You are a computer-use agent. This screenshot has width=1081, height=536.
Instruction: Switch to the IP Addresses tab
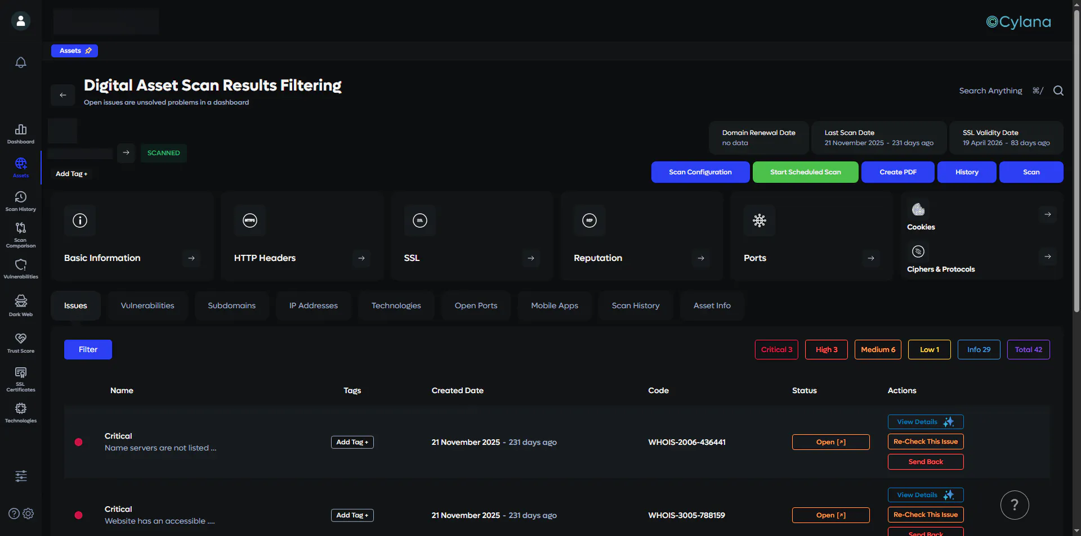tap(314, 305)
